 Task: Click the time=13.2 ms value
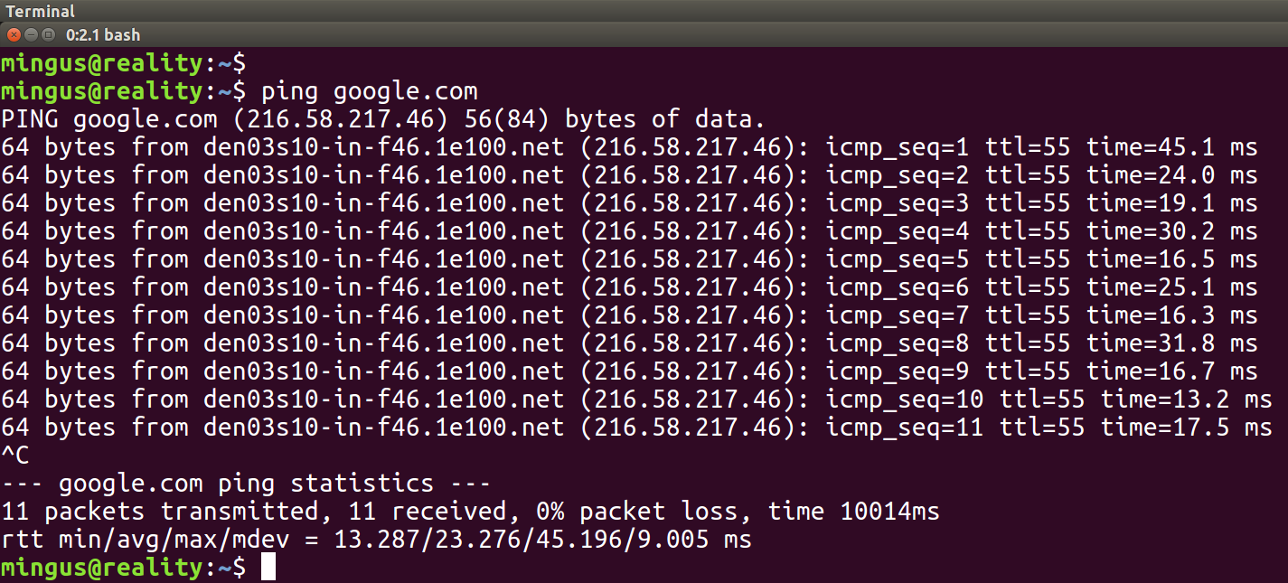(1186, 400)
